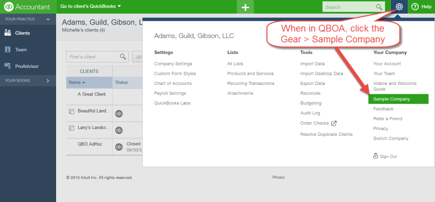The width and height of the screenshot is (435, 202).
Task: Open the Budgeting tool
Action: pyautogui.click(x=311, y=103)
